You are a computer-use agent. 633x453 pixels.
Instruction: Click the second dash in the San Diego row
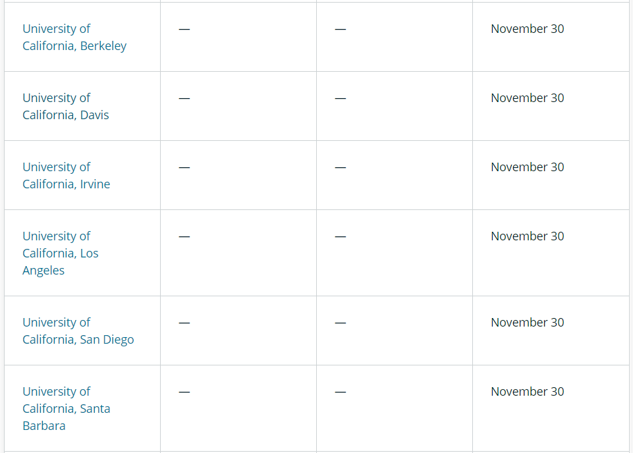pyautogui.click(x=340, y=323)
